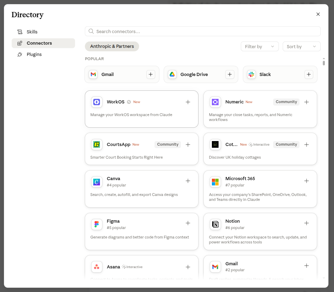This screenshot has width=334, height=292.
Task: Click the Interactive label on Asana
Action: pos(132,267)
